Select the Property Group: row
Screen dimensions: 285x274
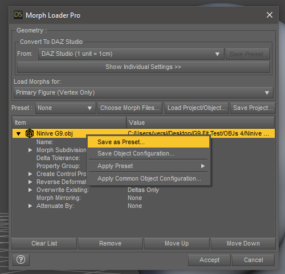tap(58, 166)
